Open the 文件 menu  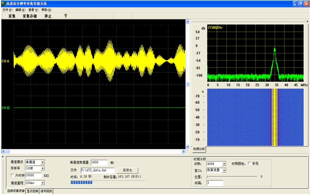[7, 10]
